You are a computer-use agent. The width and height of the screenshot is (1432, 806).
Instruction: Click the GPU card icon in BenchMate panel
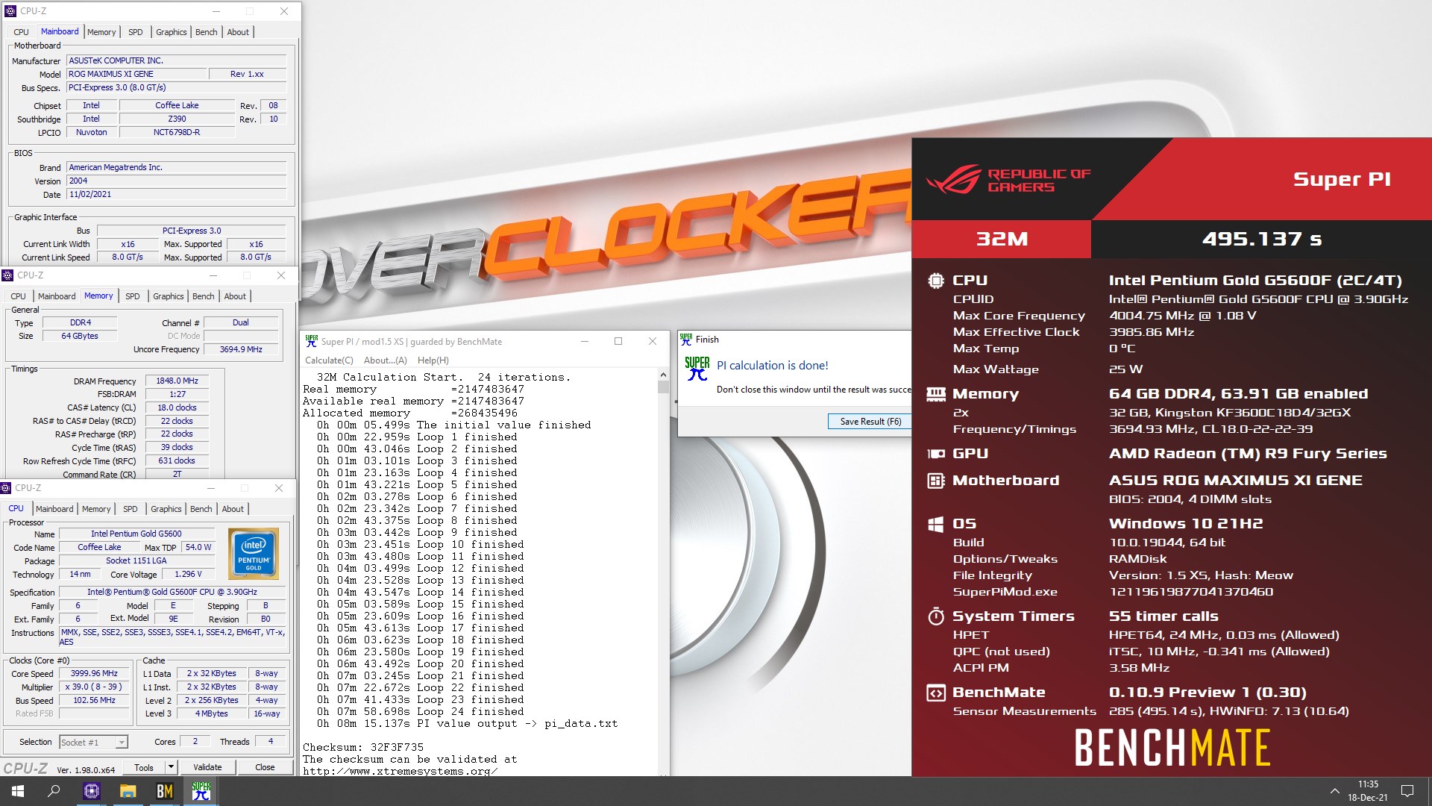click(x=935, y=454)
